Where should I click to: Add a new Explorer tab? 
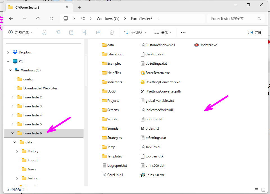(x=80, y=7)
